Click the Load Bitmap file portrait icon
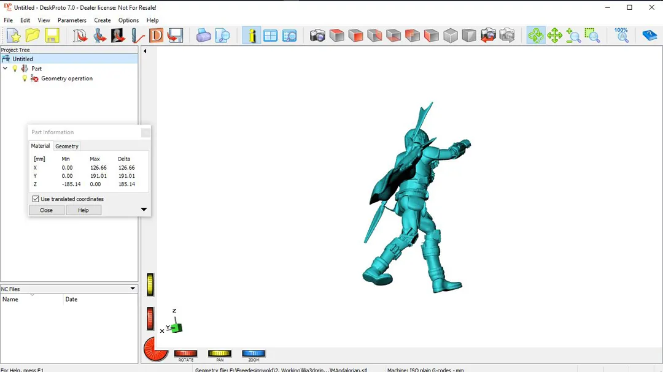 [118, 36]
